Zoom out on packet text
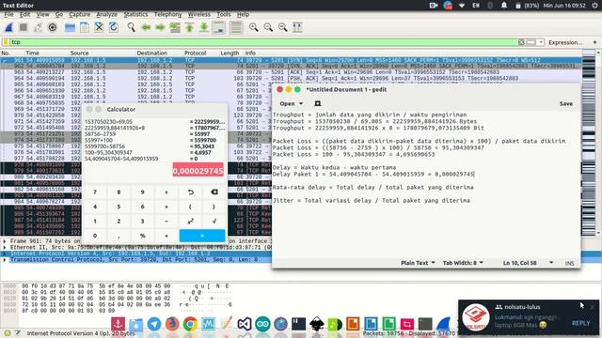Screen dimensions: 602x338 268,27
